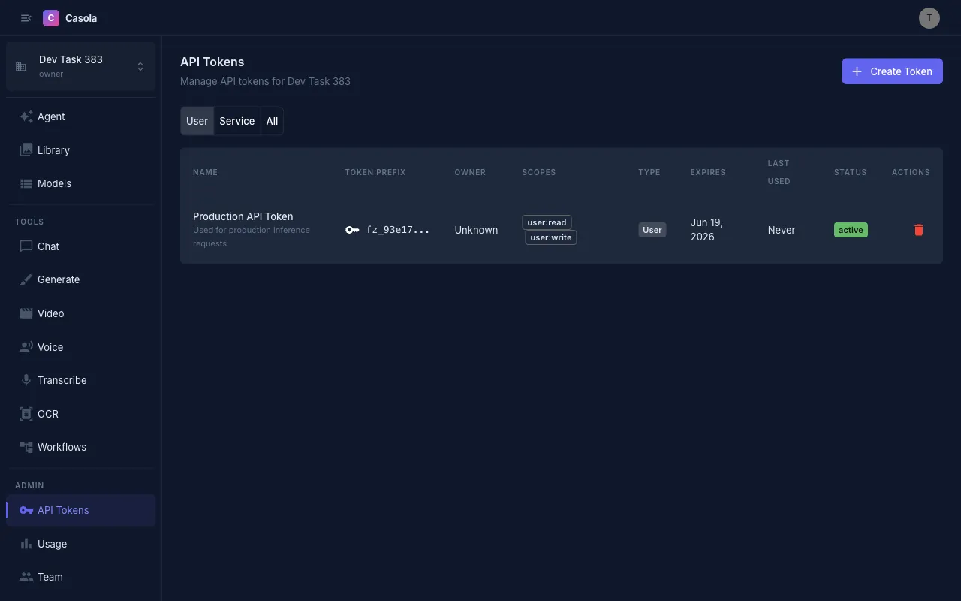Open the Dev Task 383 workspace switcher
This screenshot has height=601, width=961.
tap(80, 66)
